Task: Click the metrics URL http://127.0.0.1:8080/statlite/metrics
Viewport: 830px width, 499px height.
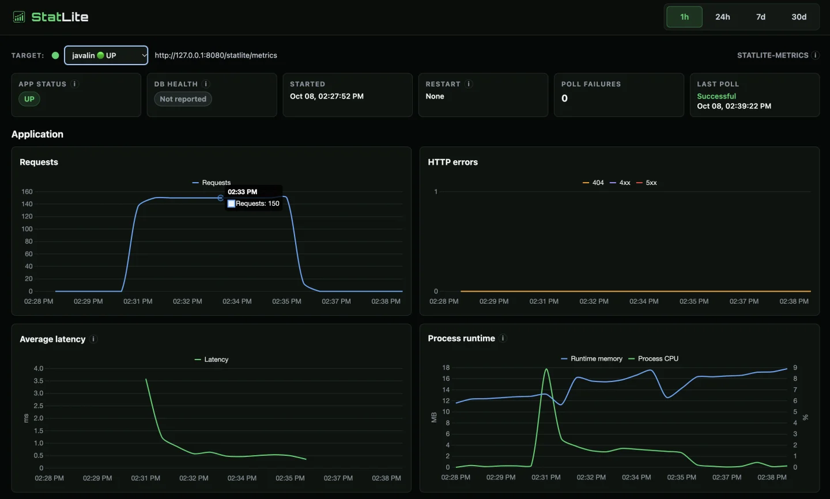Action: point(216,55)
